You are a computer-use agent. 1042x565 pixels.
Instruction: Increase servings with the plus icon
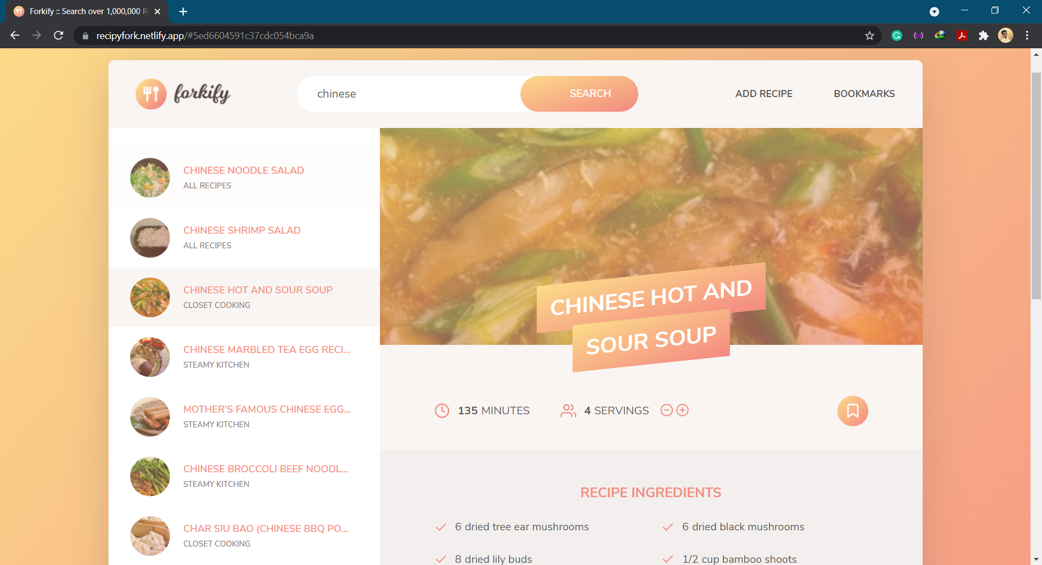(x=683, y=410)
